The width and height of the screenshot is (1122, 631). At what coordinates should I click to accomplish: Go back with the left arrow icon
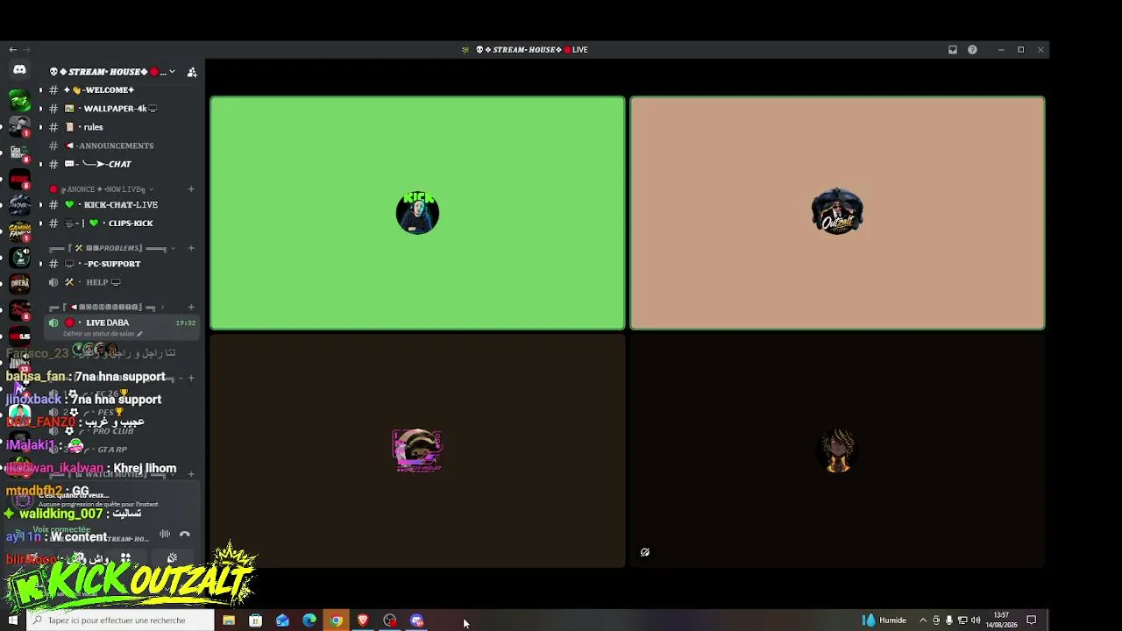(12, 50)
